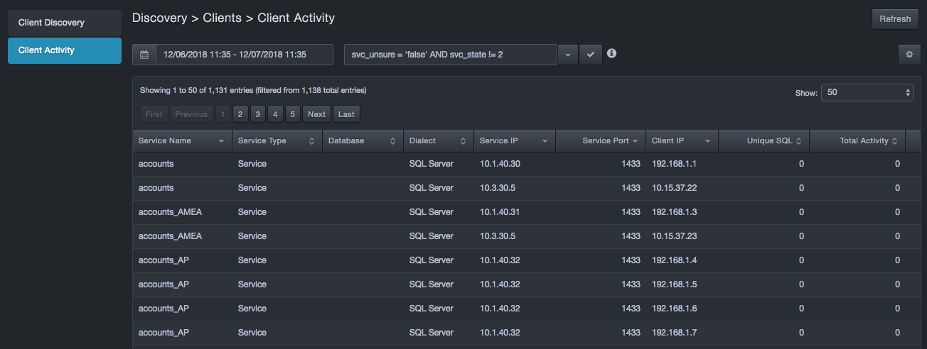Click client IP 192.168.1.5

tap(674, 284)
